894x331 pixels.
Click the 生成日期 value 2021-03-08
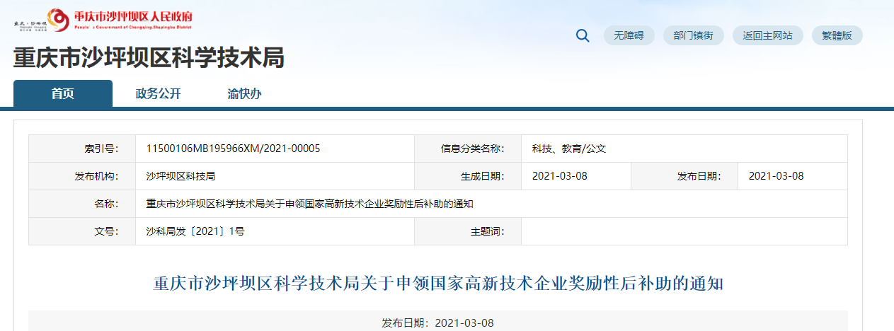coord(559,176)
